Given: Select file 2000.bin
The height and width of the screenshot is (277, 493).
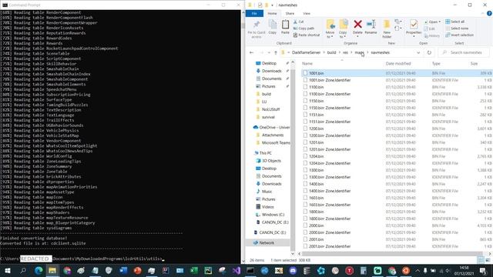Looking at the screenshot, I should point(316,225).
